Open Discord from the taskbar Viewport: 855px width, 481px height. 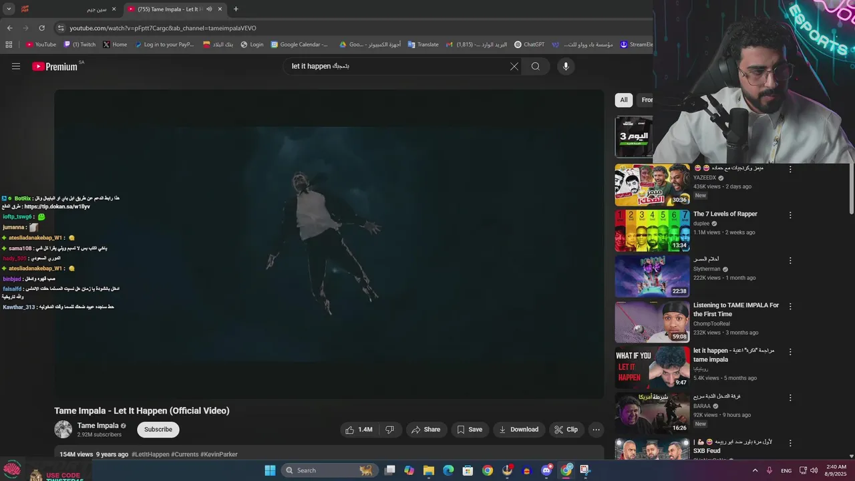pos(546,470)
